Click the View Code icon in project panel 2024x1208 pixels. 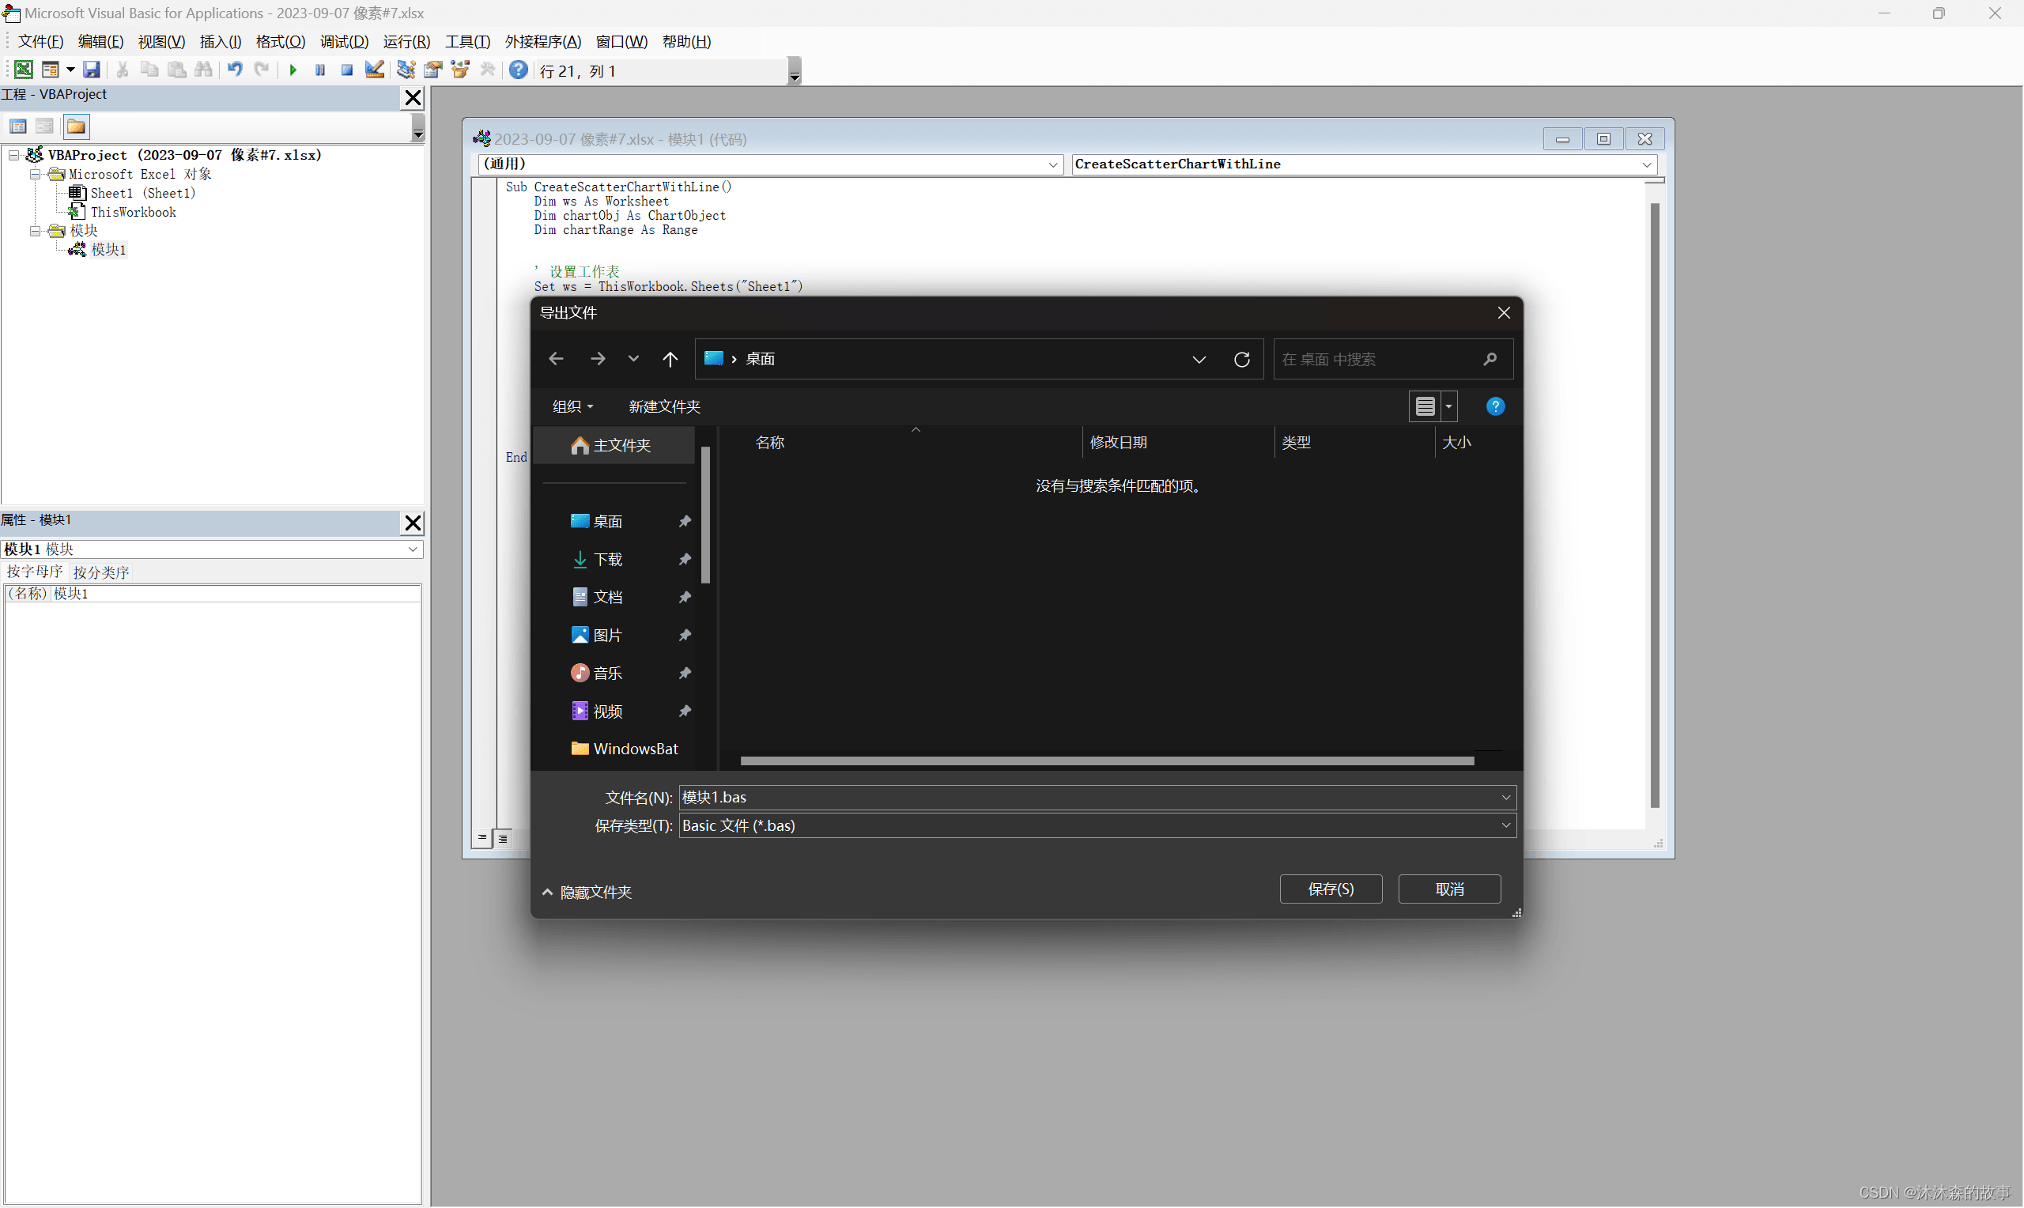click(18, 126)
